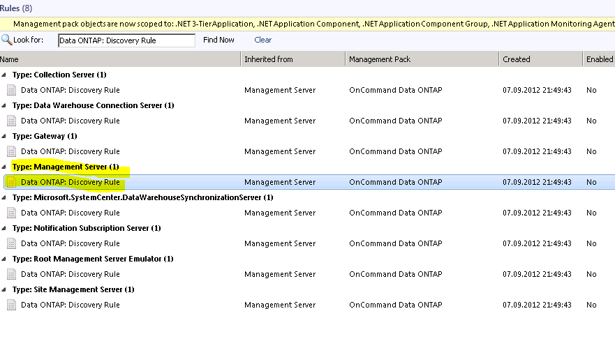This screenshot has height=341, width=615.
Task: Collapse the Type: Site Management Server group
Action: 5,289
